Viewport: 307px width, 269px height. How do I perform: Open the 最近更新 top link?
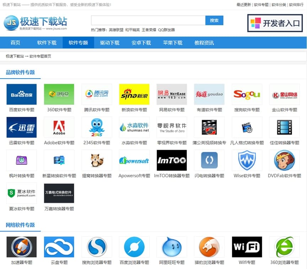pyautogui.click(x=243, y=5)
